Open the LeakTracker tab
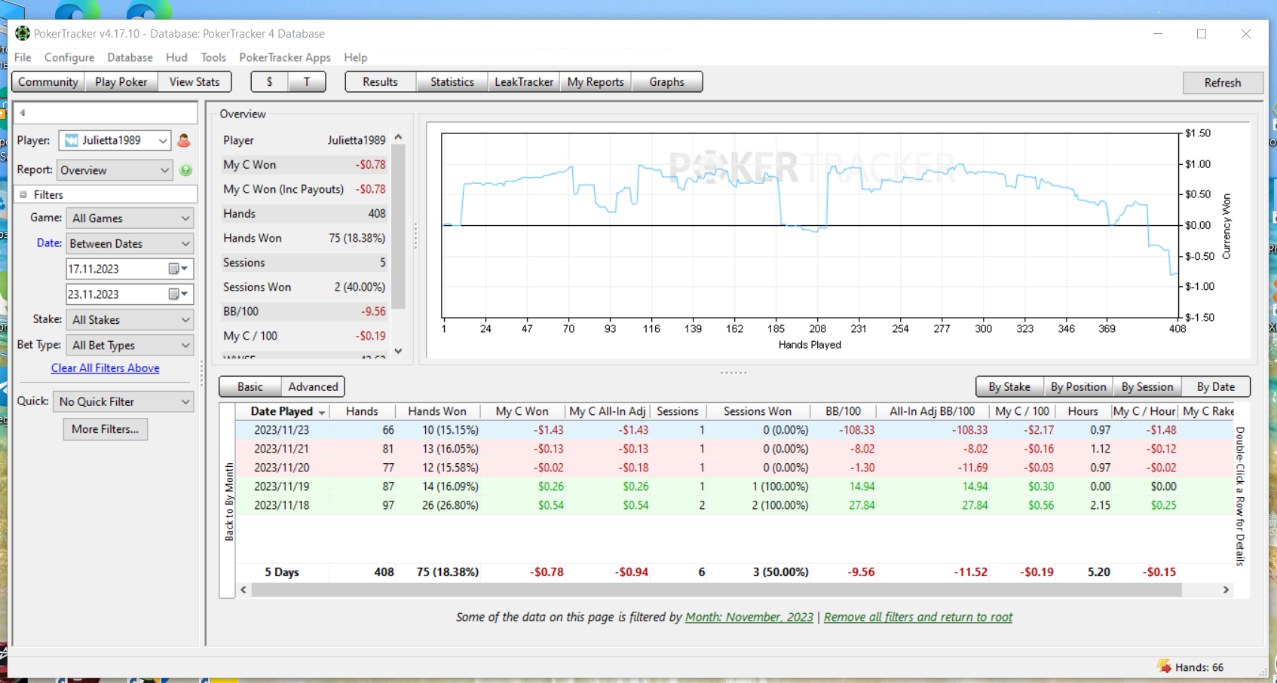The height and width of the screenshot is (683, 1277). (524, 82)
